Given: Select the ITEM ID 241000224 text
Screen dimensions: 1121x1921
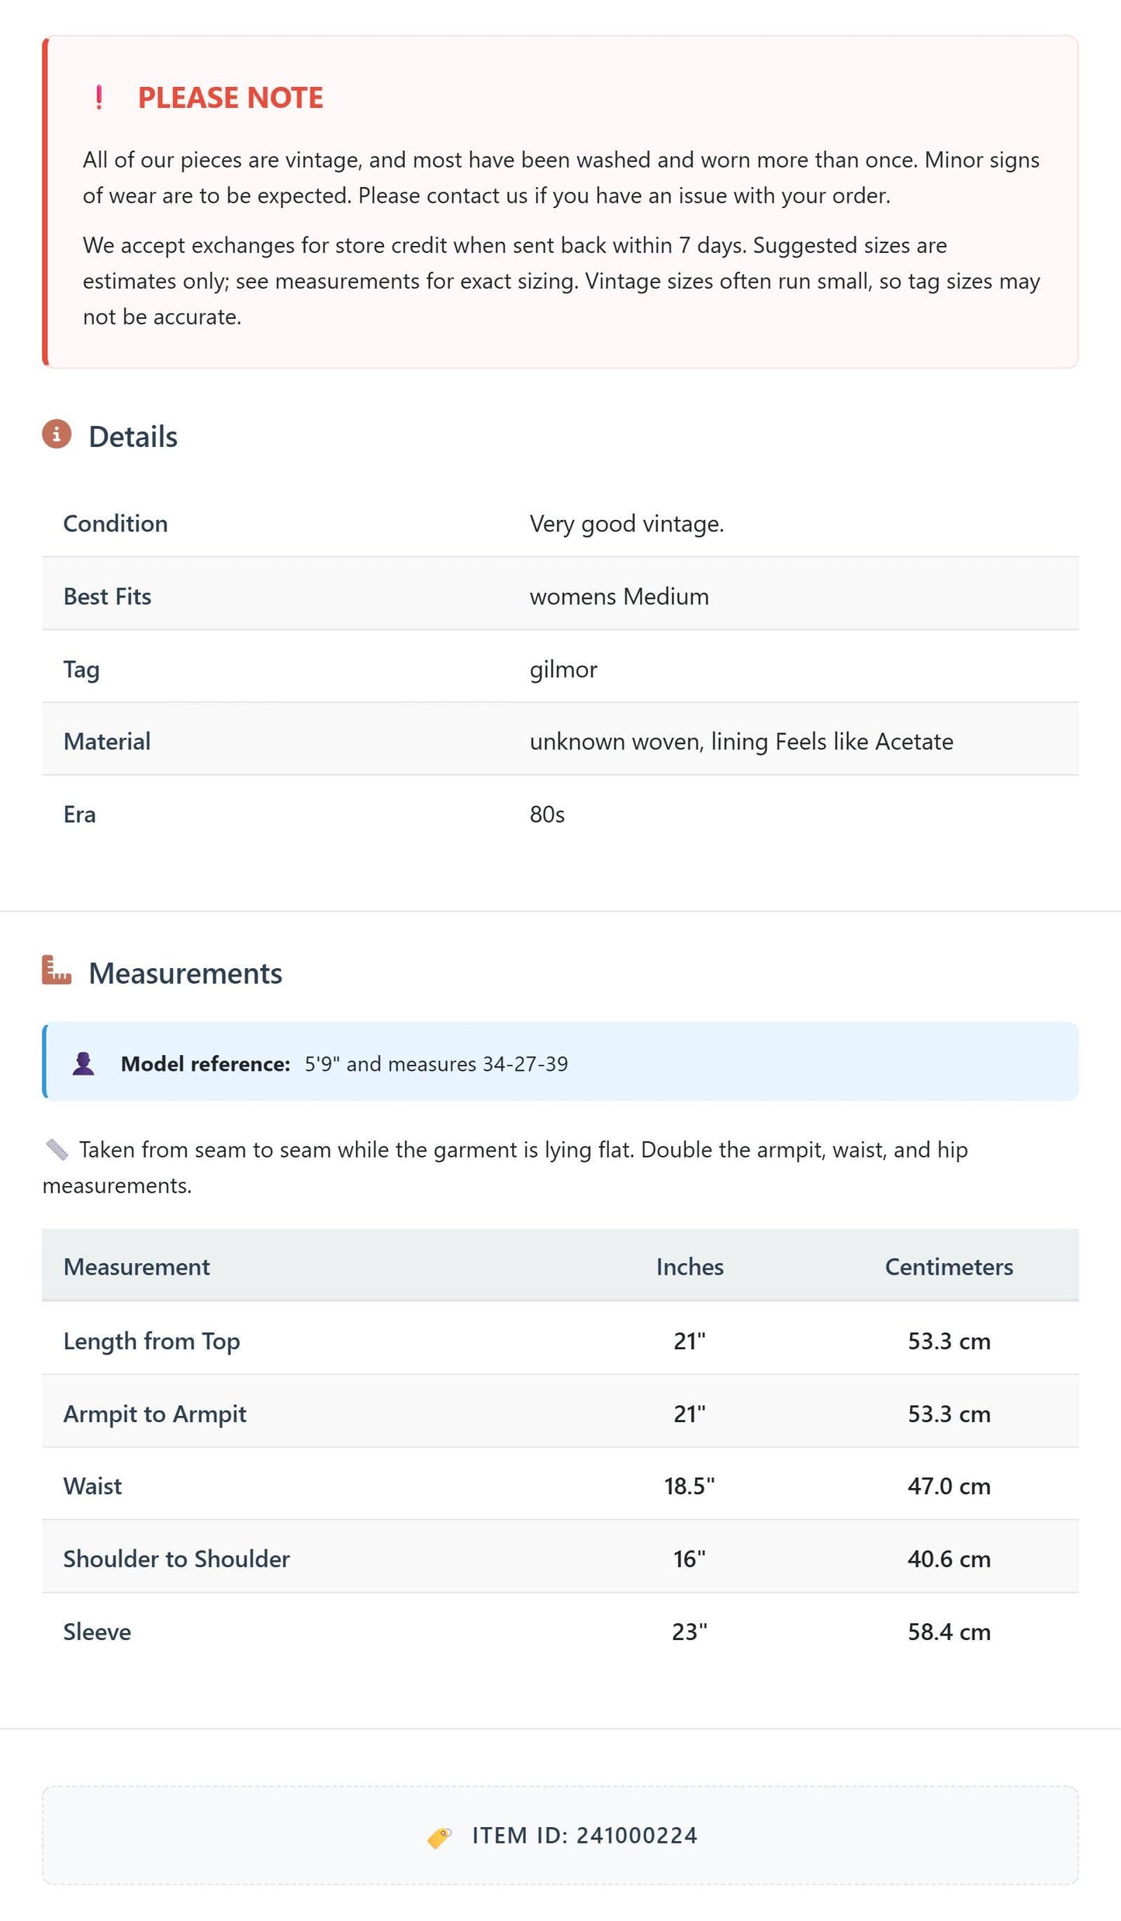Looking at the screenshot, I should coord(585,1836).
